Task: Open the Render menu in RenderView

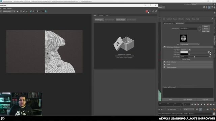Action: pyautogui.click(x=9, y=8)
